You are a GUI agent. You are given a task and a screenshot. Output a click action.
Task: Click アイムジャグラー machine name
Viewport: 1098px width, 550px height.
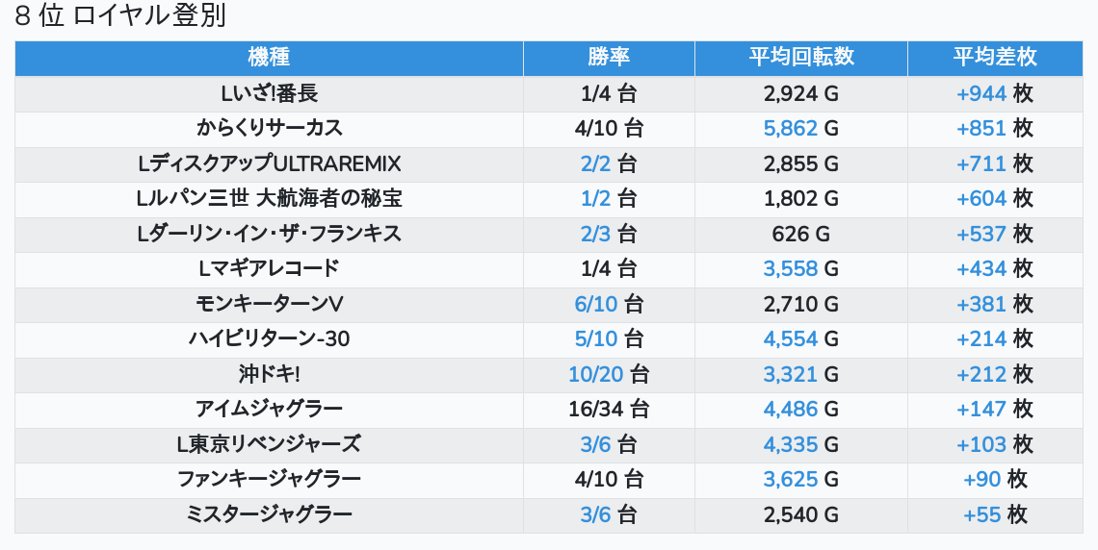click(269, 409)
